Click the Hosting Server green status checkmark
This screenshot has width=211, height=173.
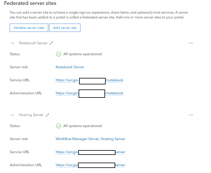[59, 126]
